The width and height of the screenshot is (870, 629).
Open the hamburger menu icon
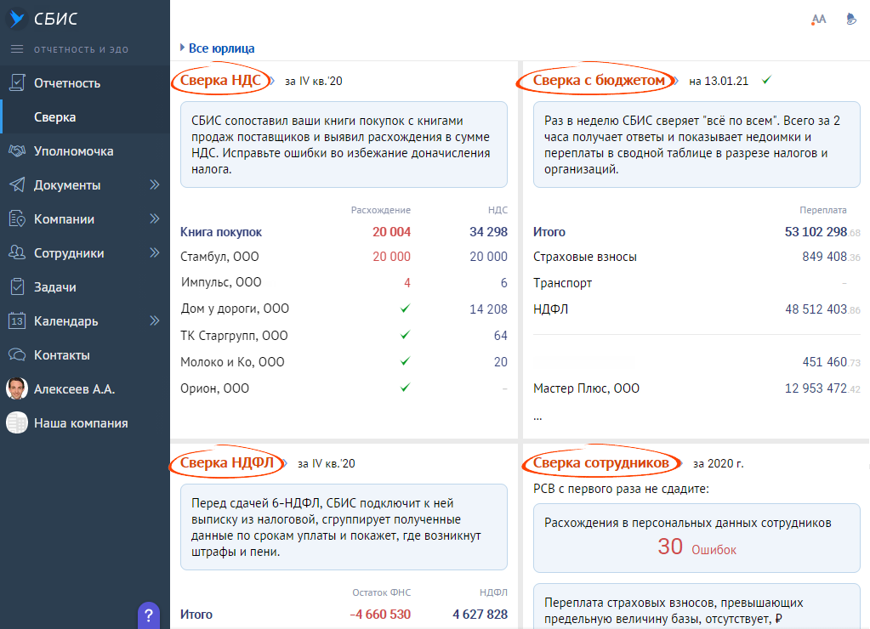[x=17, y=48]
